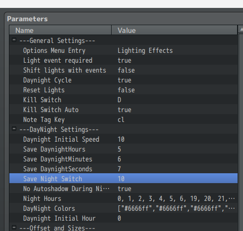Viewport: 243px width, 231px height.
Task: Click the Lighting Effects value
Action: [x=145, y=51]
